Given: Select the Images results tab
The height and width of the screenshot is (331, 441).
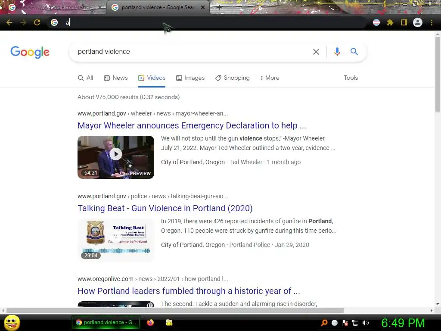Looking at the screenshot, I should (190, 78).
